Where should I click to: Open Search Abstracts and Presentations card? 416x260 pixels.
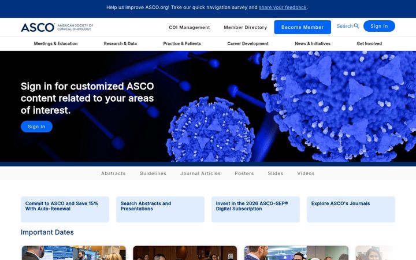[160, 209]
